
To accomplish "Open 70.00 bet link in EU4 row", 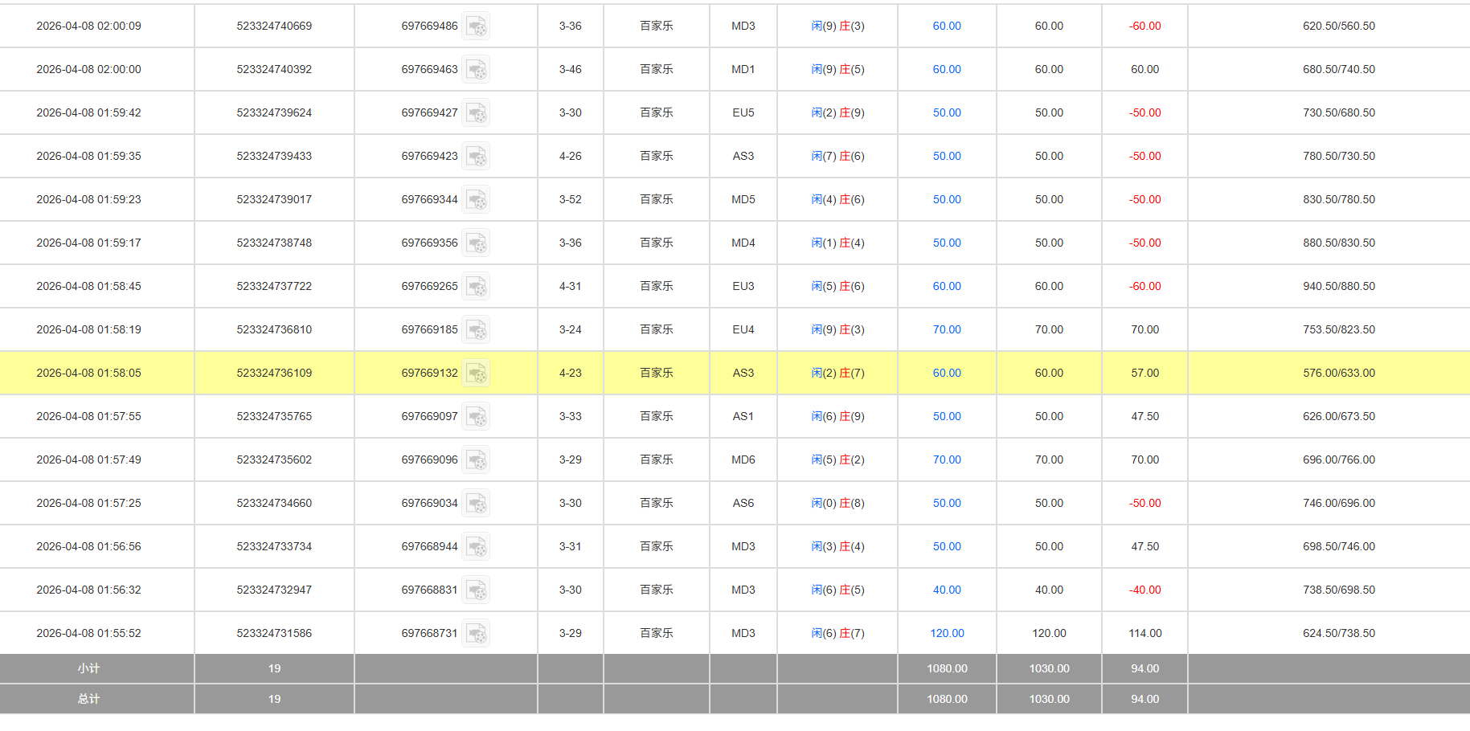I will click(947, 329).
